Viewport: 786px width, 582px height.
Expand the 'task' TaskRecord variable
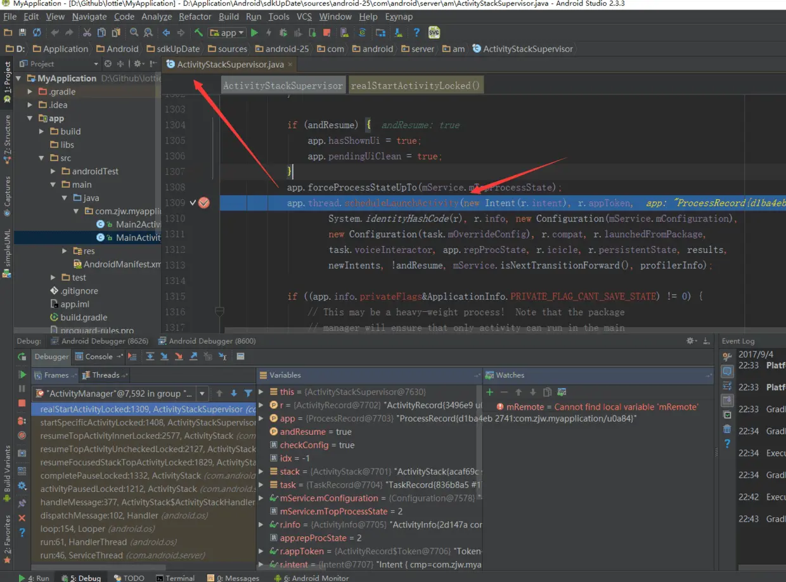click(x=261, y=485)
